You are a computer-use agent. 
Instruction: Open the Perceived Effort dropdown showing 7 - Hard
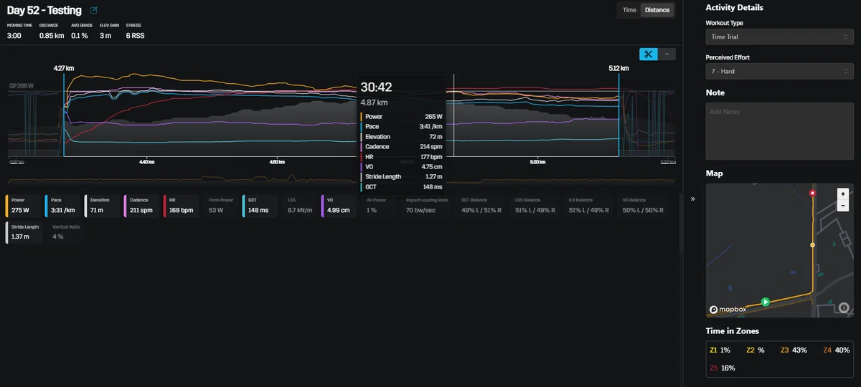coord(779,71)
